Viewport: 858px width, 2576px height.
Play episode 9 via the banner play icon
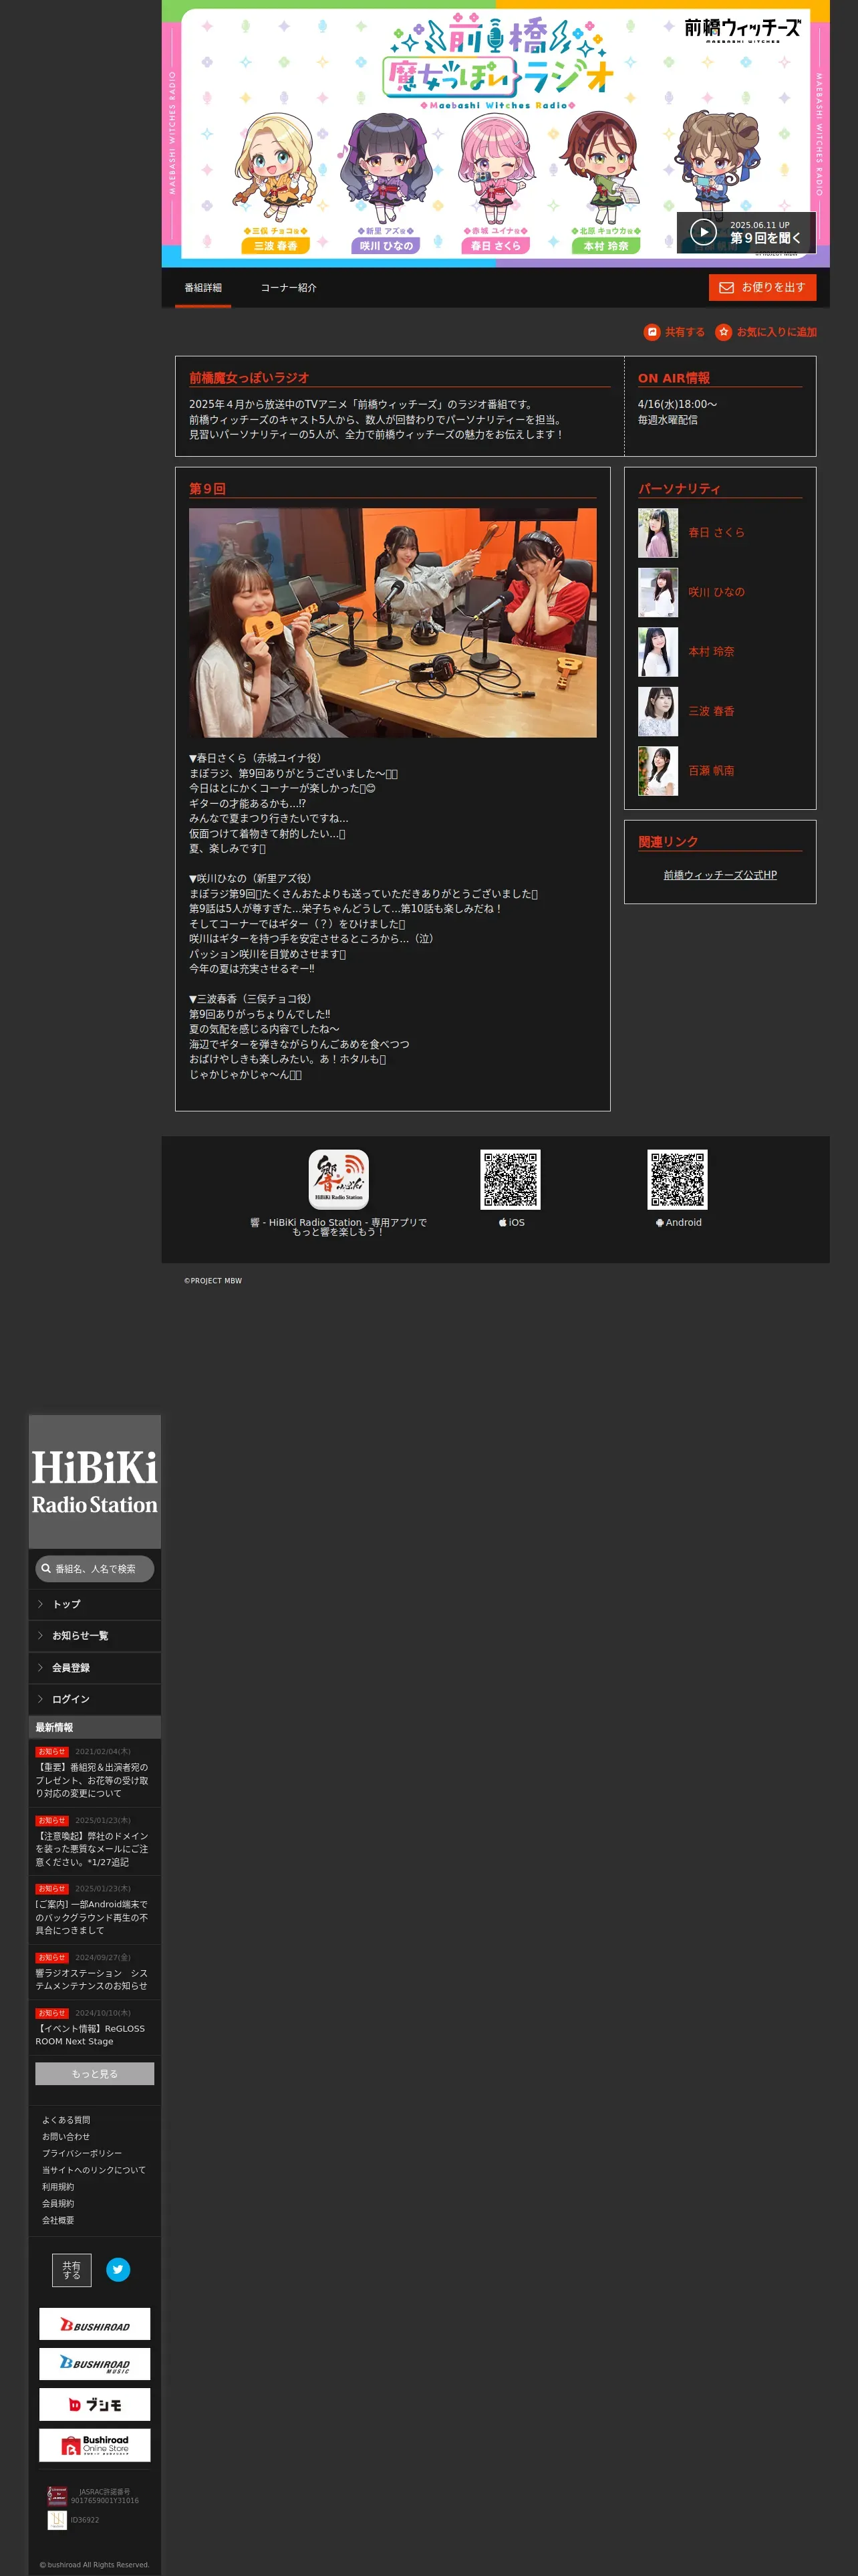(703, 232)
